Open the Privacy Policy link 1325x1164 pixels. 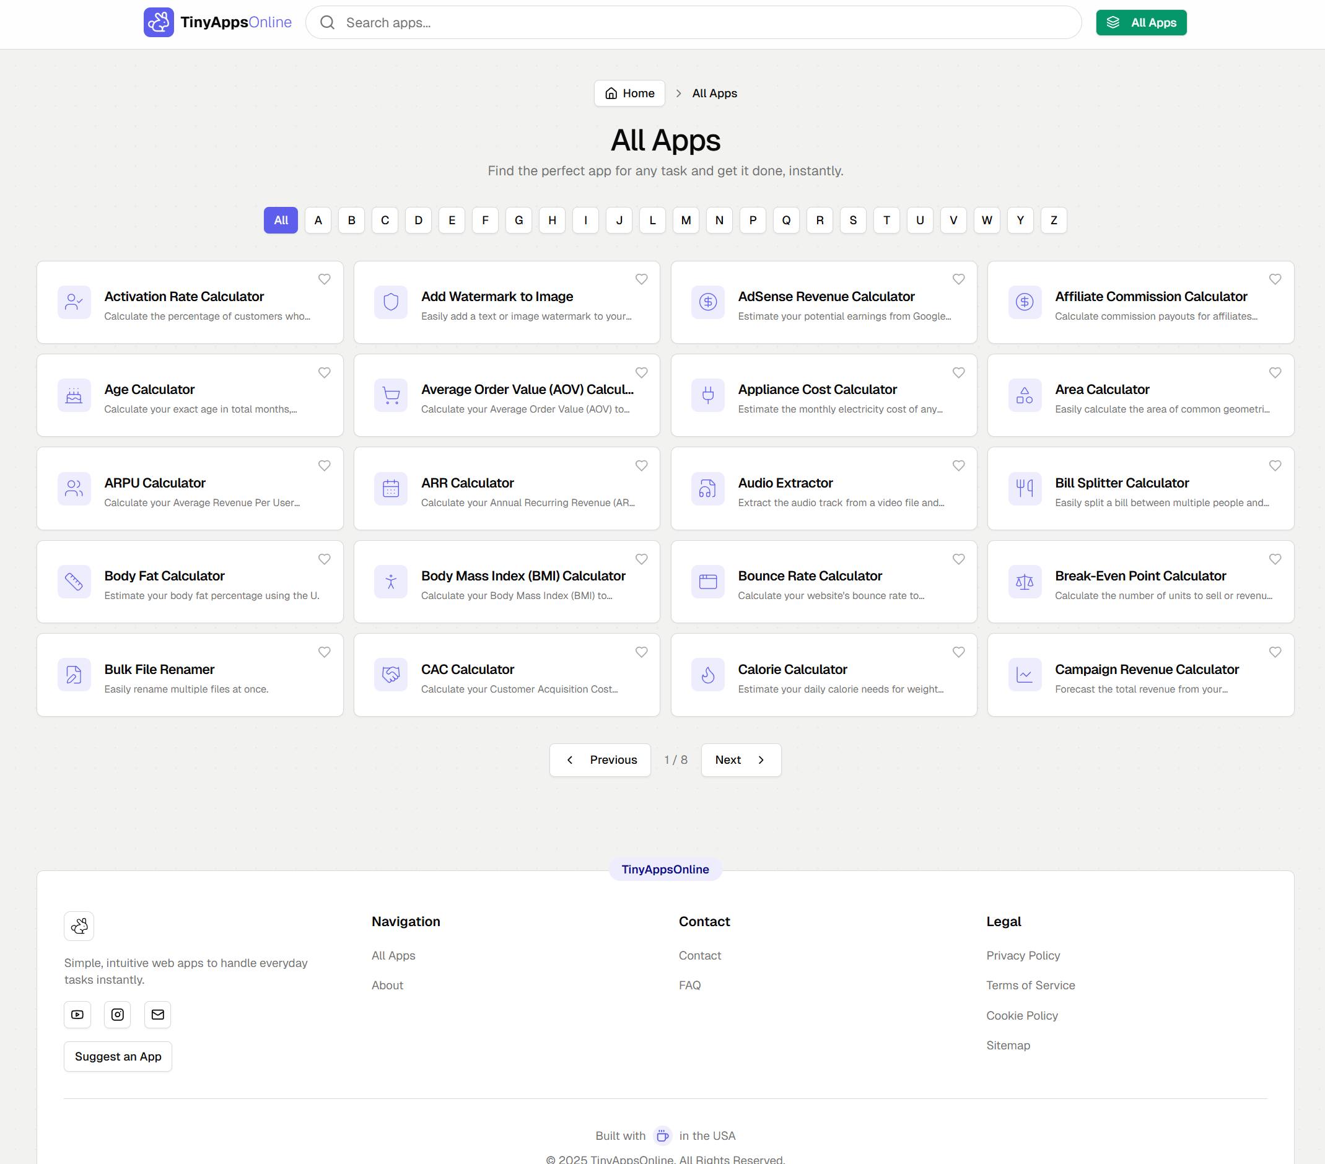(1023, 955)
